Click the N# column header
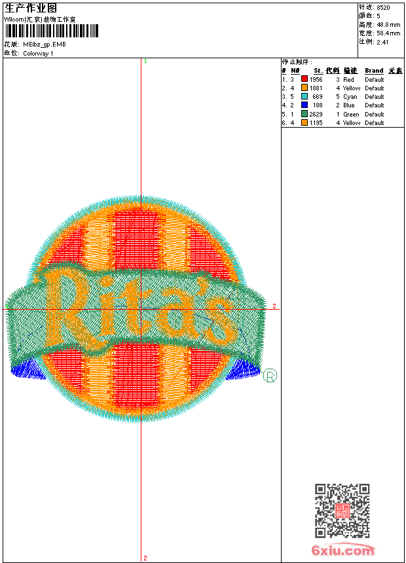 (x=295, y=71)
